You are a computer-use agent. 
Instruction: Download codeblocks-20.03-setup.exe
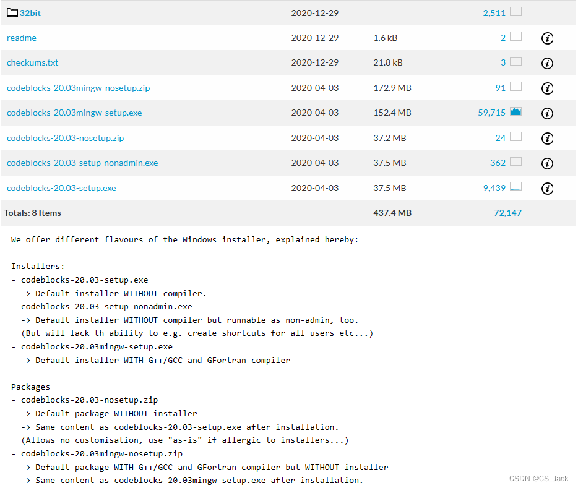click(x=61, y=188)
